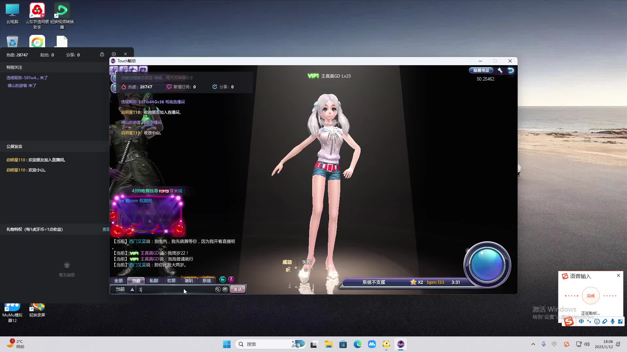
Task: Click the blue return arrow icon
Action: point(511,70)
